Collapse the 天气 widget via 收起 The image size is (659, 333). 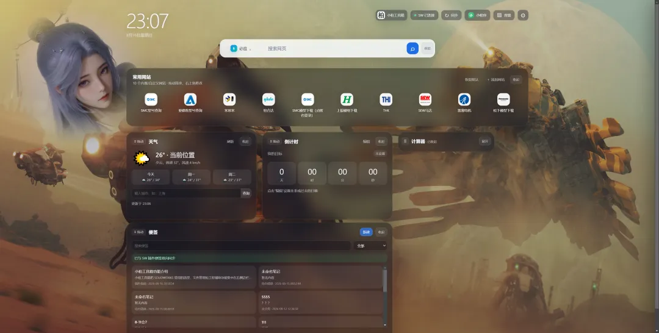point(245,141)
